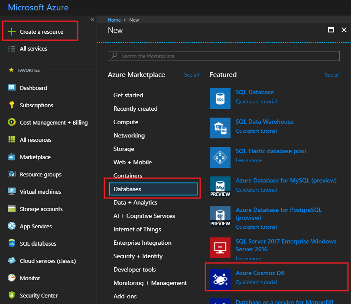Open Learn more under SQL Server 2017 Enterprise
Viewport: 351px width, 304px height.
(248, 259)
